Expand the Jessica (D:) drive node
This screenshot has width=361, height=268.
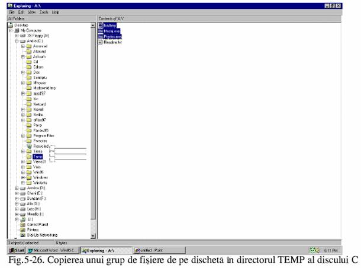[17, 189]
